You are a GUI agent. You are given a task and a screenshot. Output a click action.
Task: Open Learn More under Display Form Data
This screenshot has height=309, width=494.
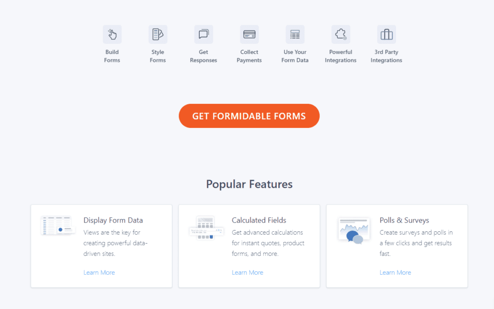tap(99, 272)
